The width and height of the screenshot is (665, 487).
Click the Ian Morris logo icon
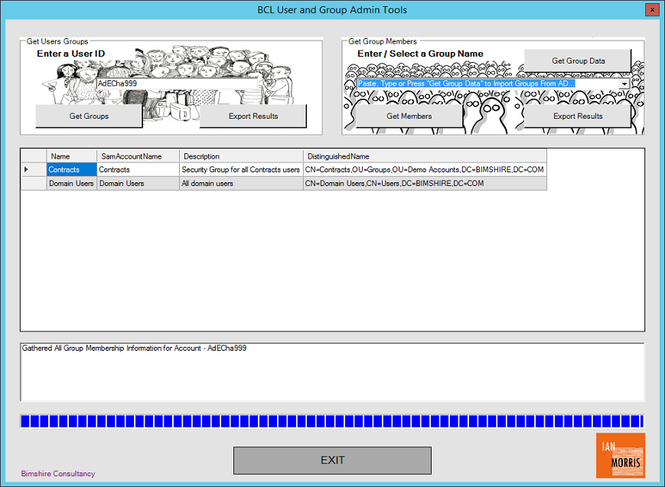[x=620, y=455]
